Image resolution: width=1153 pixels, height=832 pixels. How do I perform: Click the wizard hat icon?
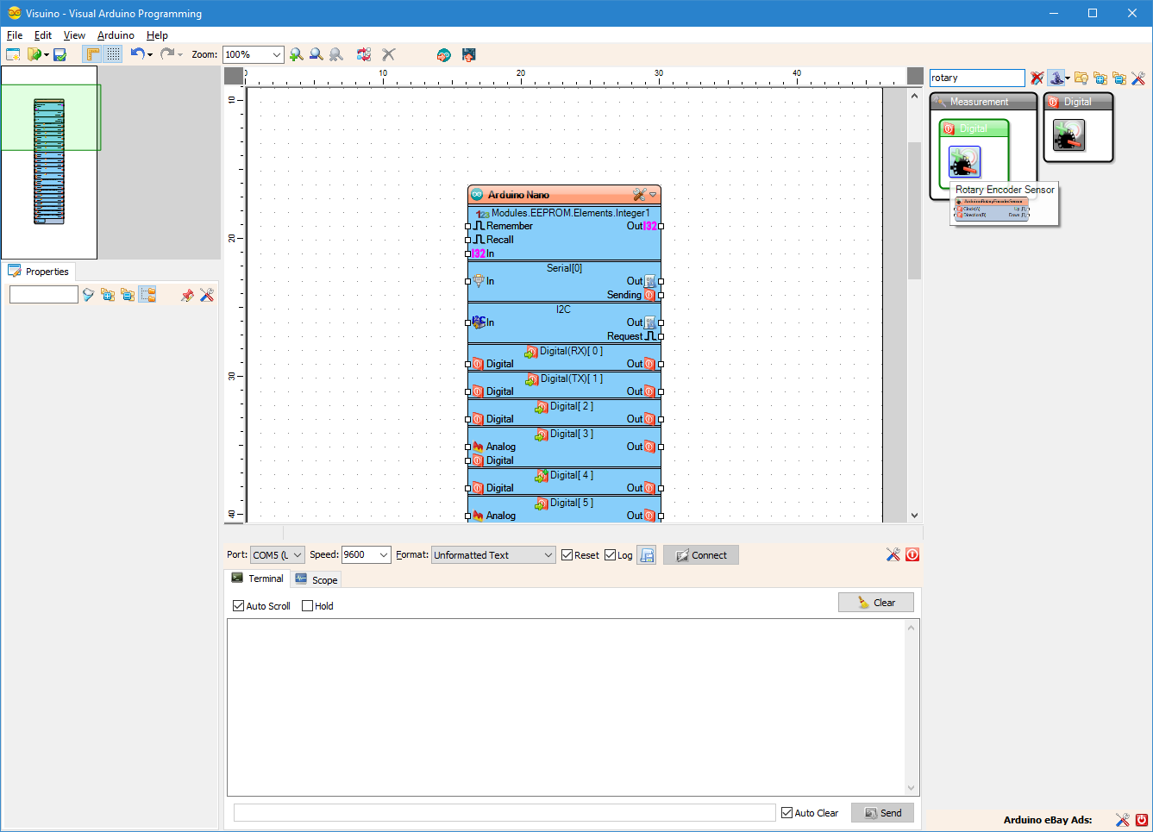point(1056,78)
